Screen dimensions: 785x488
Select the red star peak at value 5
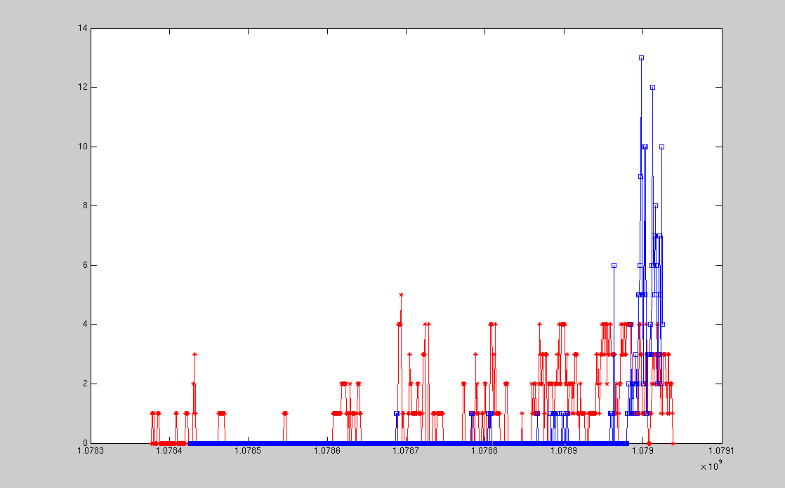tap(401, 294)
